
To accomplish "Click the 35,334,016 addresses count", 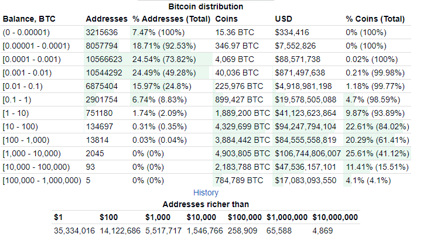I will 74,231.
